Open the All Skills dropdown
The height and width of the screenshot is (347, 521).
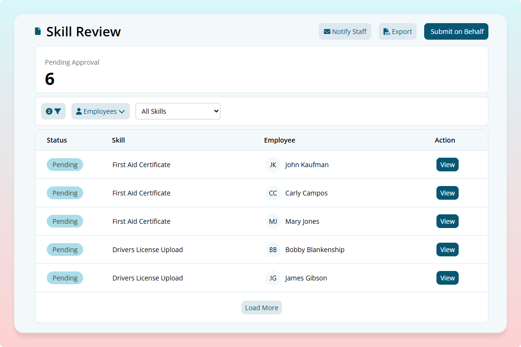coord(178,111)
